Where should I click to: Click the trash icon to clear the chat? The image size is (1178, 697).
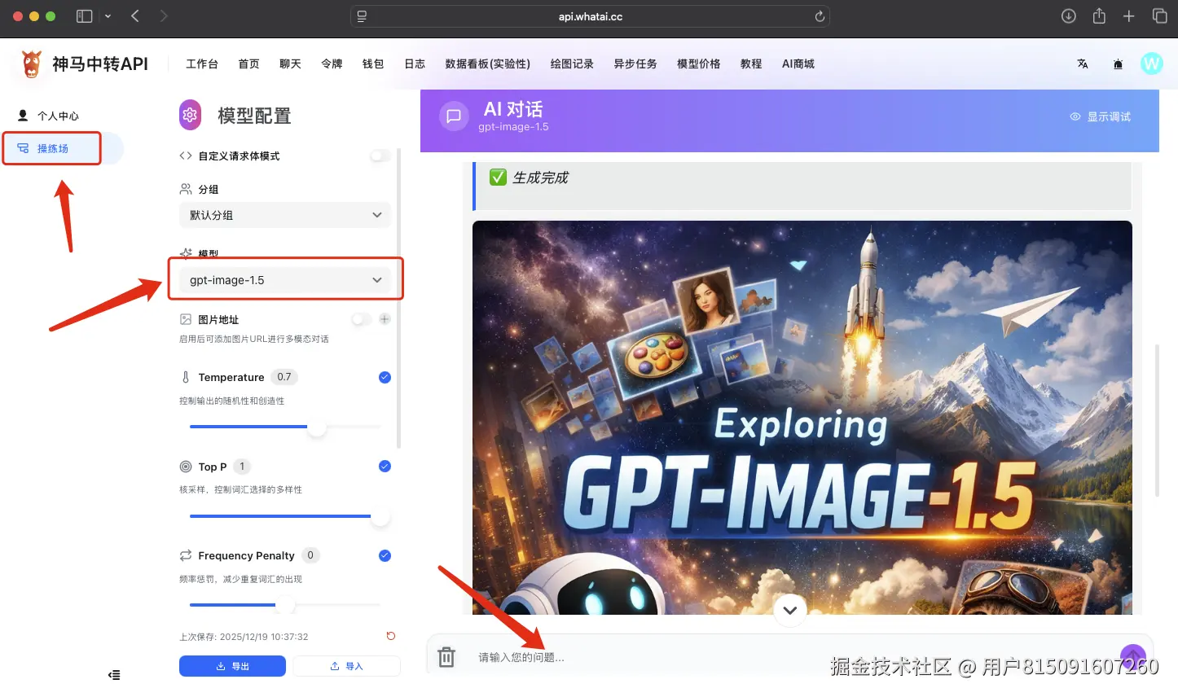coord(446,656)
